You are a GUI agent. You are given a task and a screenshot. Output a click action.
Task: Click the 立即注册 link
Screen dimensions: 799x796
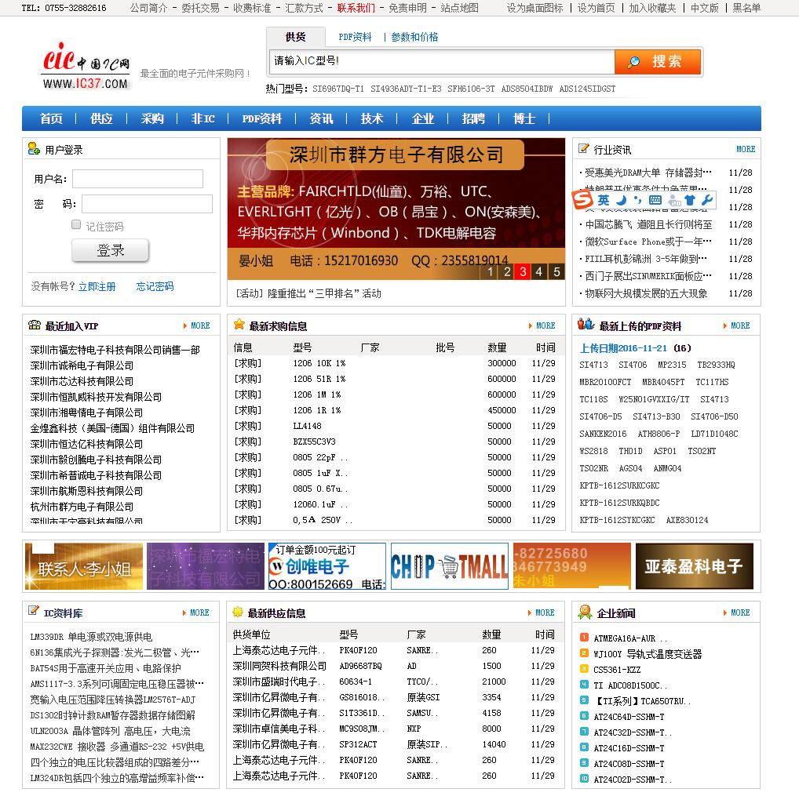coord(97,286)
